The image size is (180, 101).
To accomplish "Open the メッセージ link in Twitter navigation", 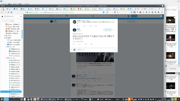I will pos(74,16).
